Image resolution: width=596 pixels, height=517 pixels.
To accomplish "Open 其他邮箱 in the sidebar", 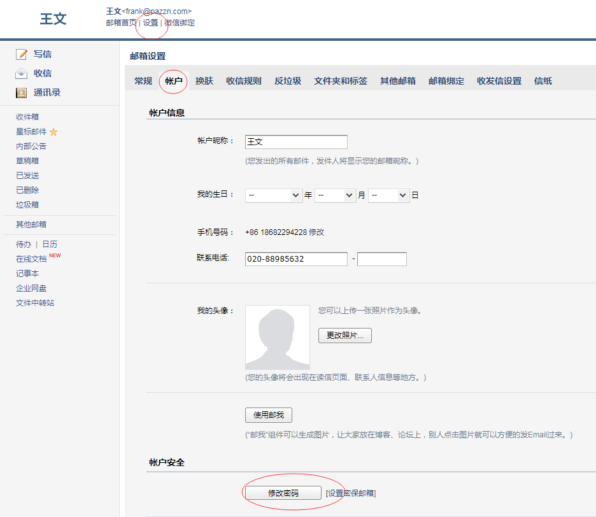I will click(x=31, y=225).
